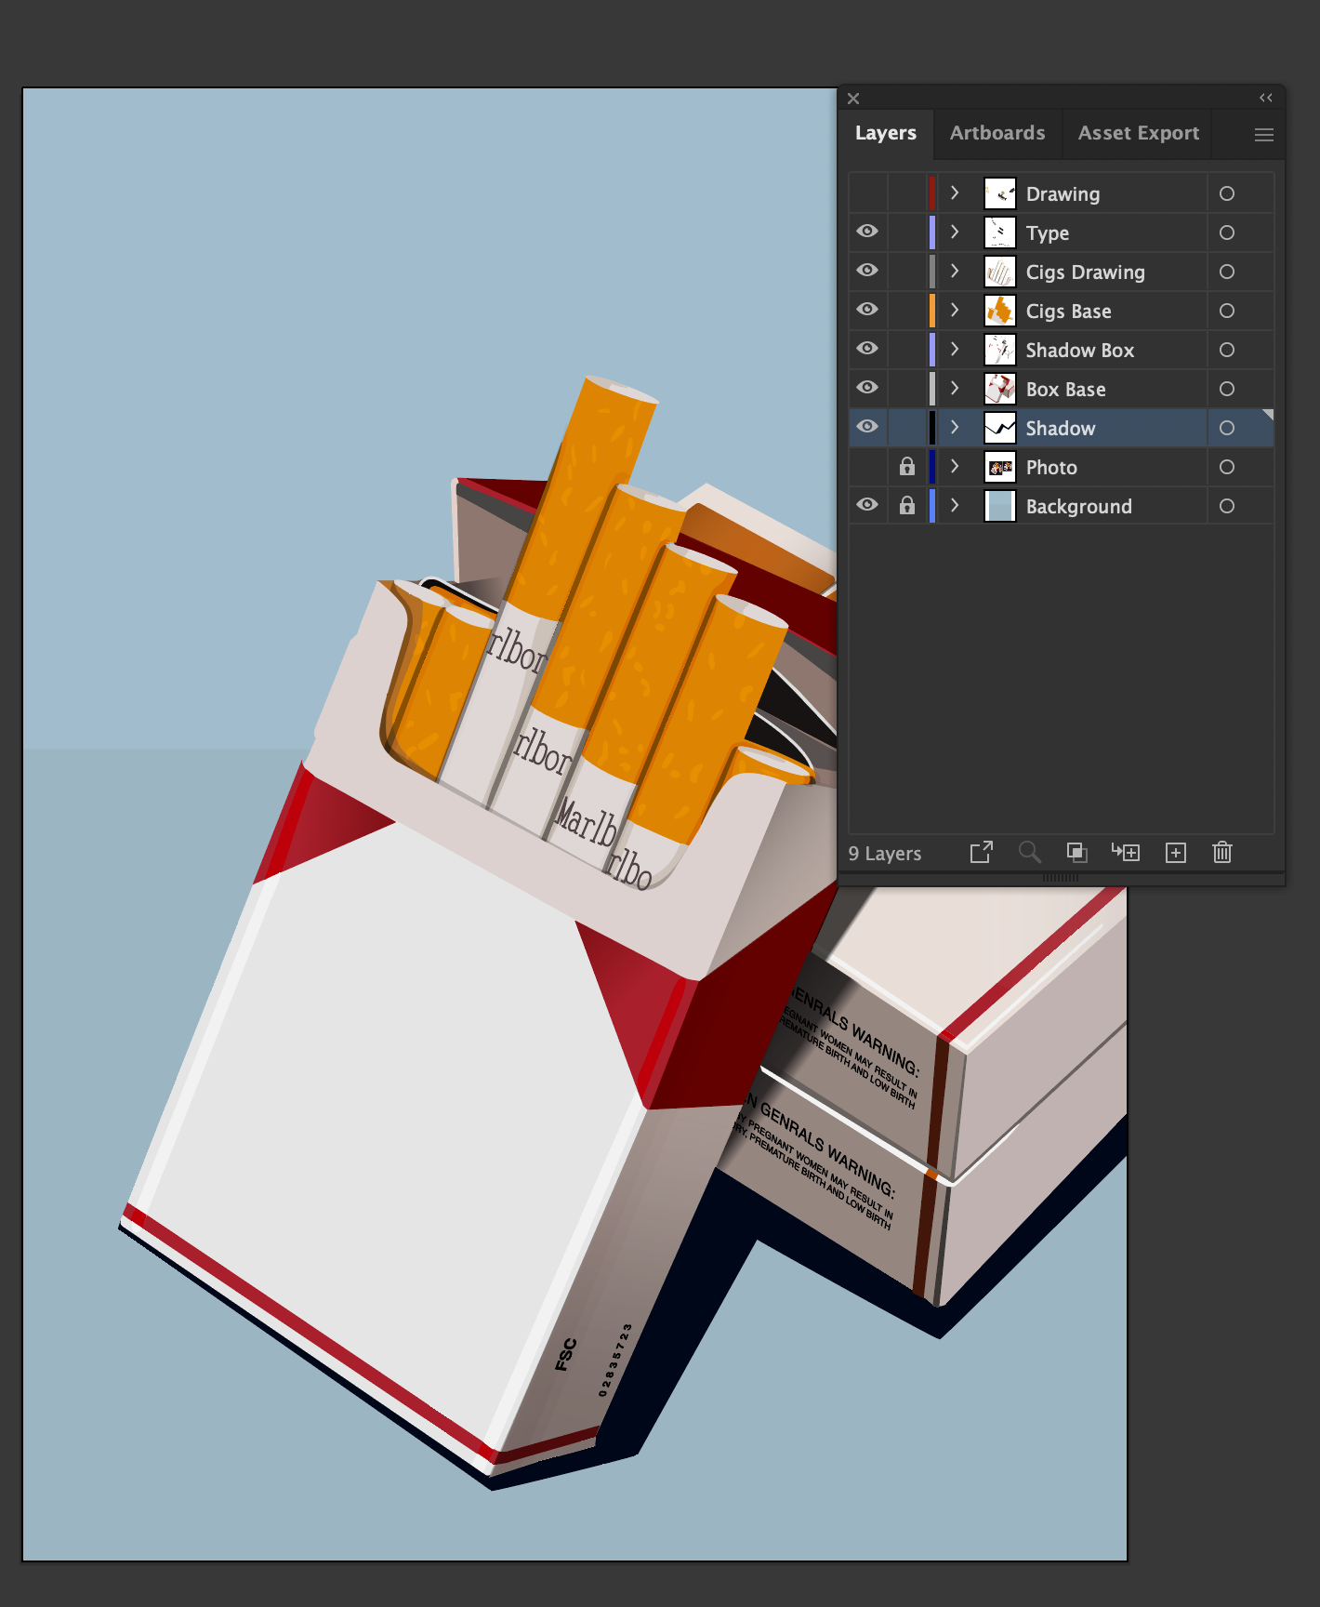Select the Drawing layer name

pos(1063,194)
